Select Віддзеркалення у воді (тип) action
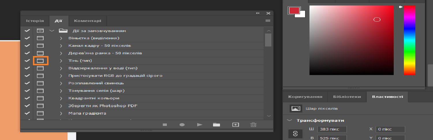 [x=103, y=68]
